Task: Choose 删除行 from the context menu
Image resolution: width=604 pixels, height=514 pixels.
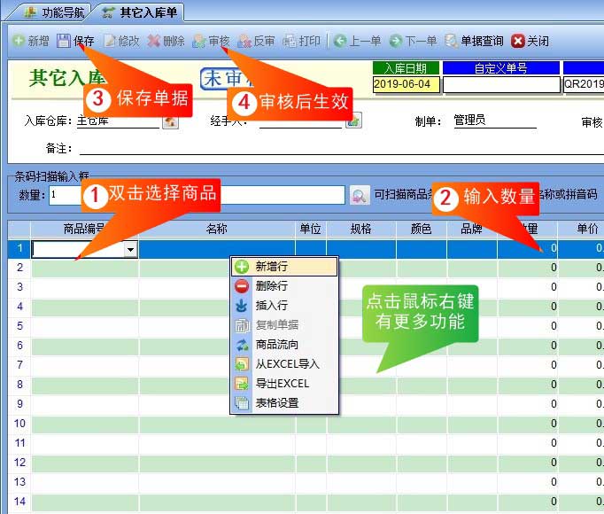Action: (284, 286)
